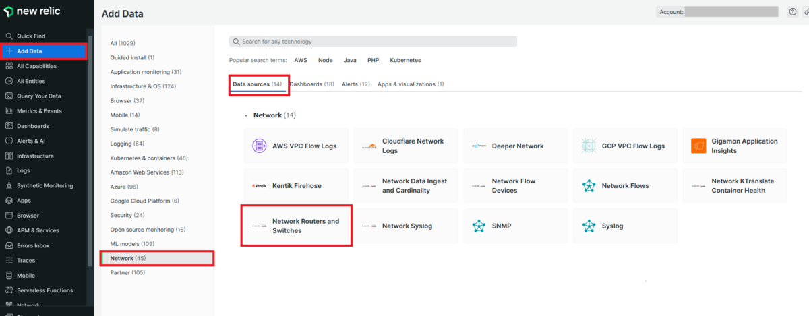Screen dimensions: 809x316
Task: Switch to Apps & visualizations tab
Action: (x=411, y=84)
